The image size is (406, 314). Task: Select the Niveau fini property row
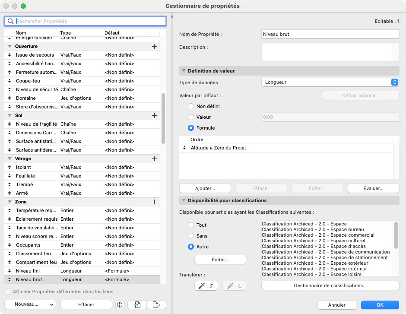coord(82,271)
